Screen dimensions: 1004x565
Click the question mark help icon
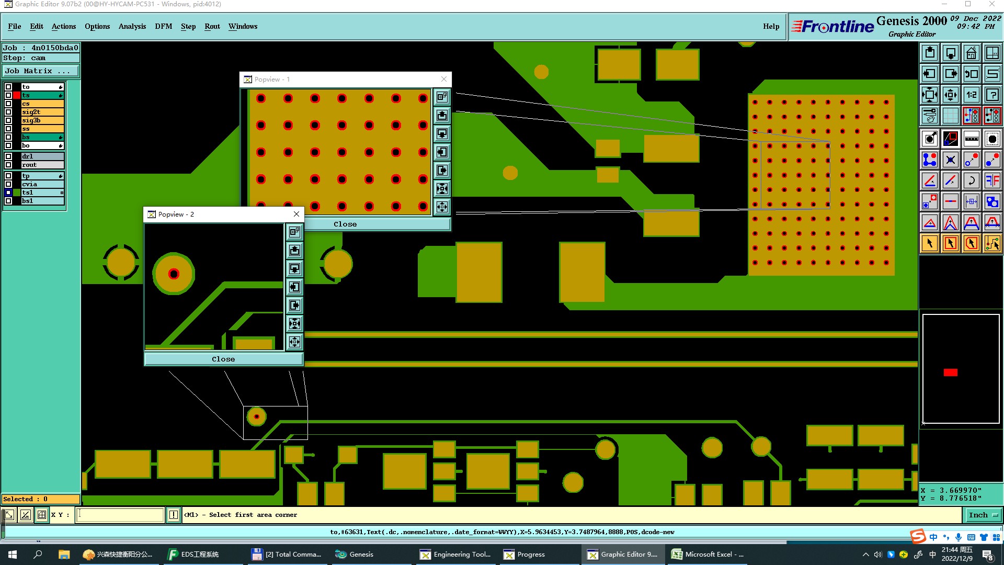tap(992, 95)
